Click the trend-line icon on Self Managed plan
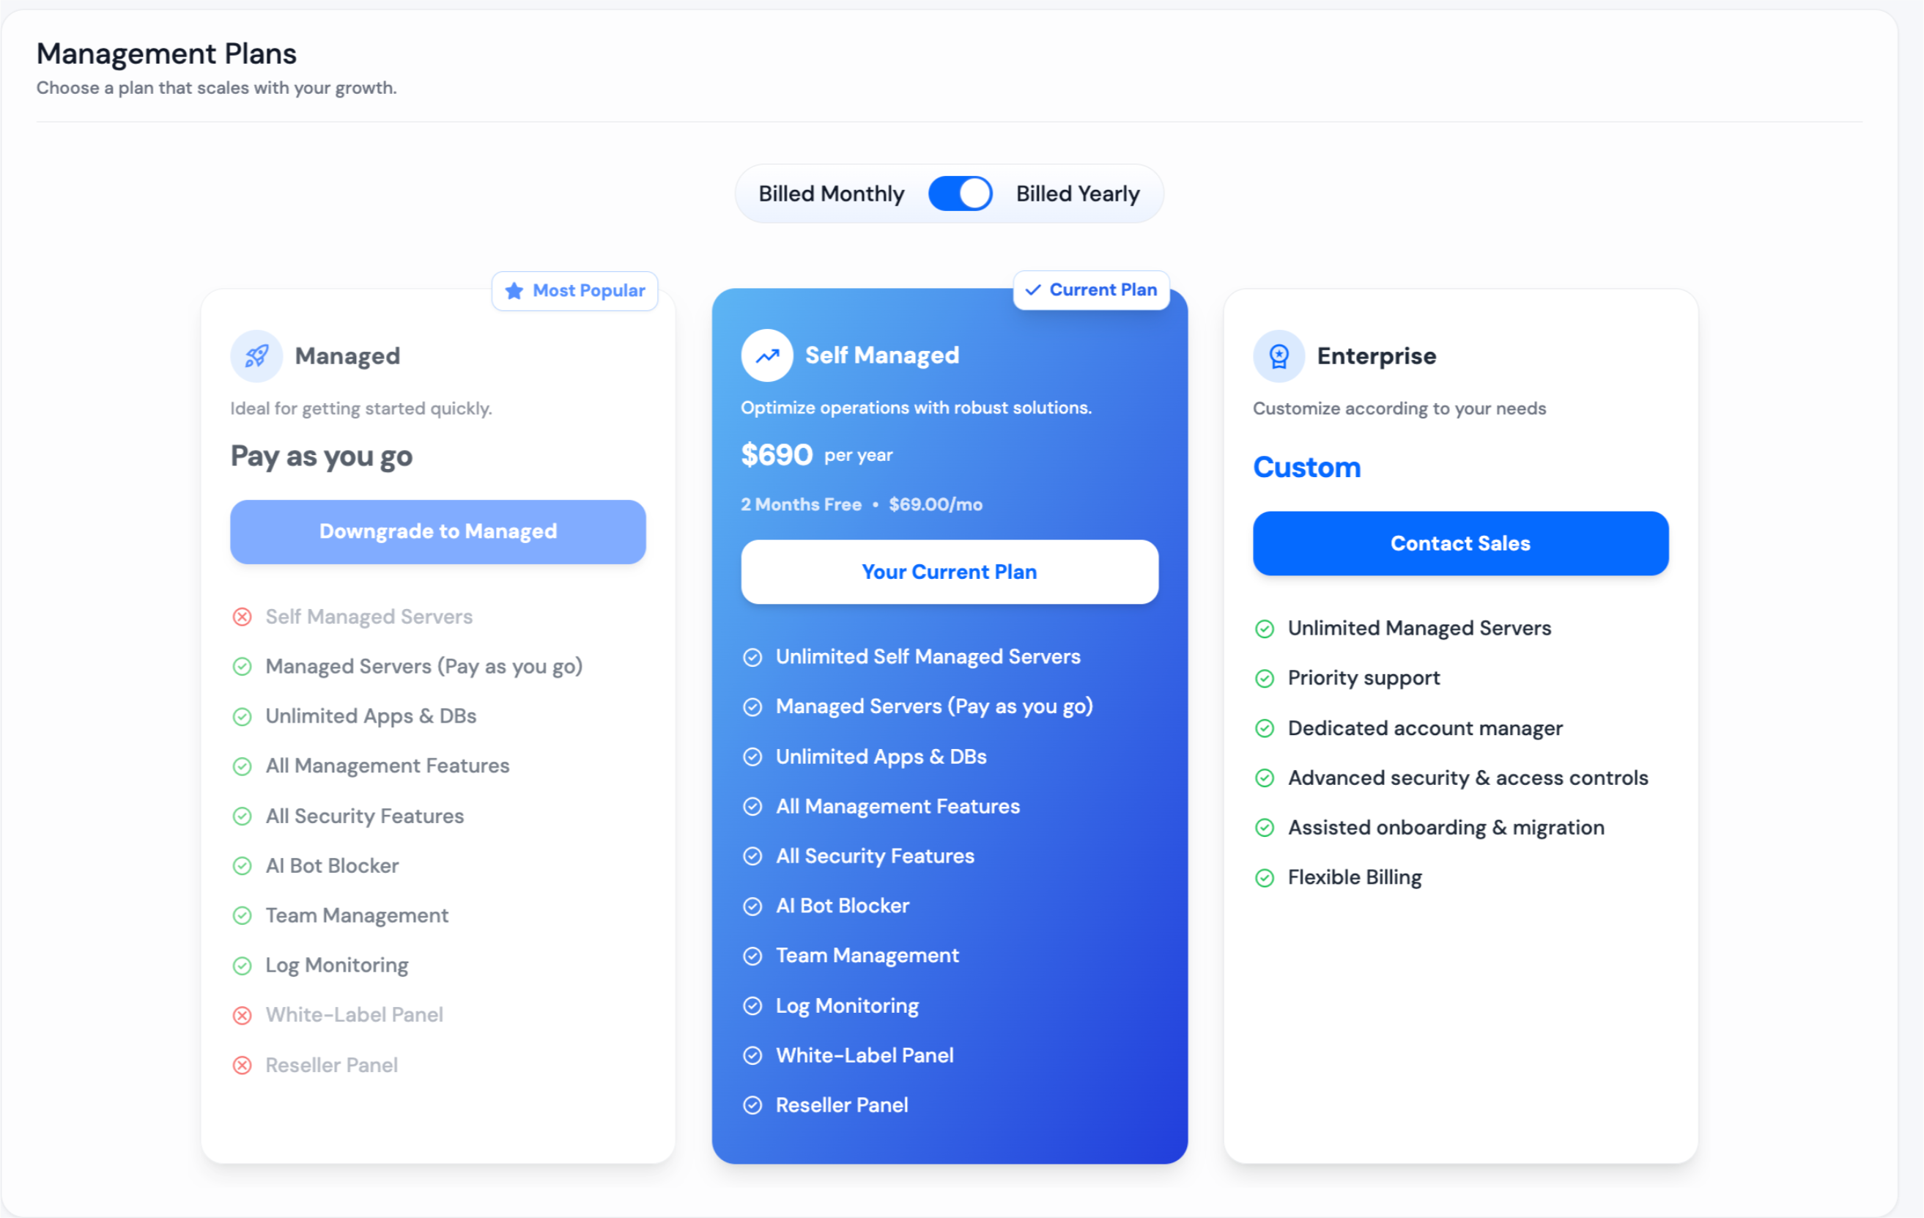 pyautogui.click(x=766, y=355)
